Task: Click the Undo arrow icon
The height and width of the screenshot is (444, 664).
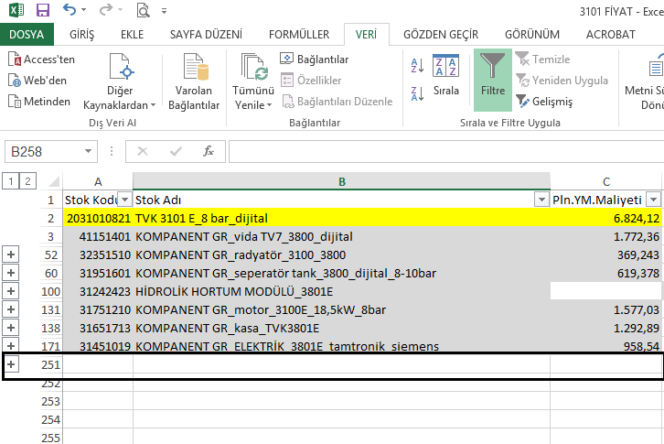Action: [70, 9]
